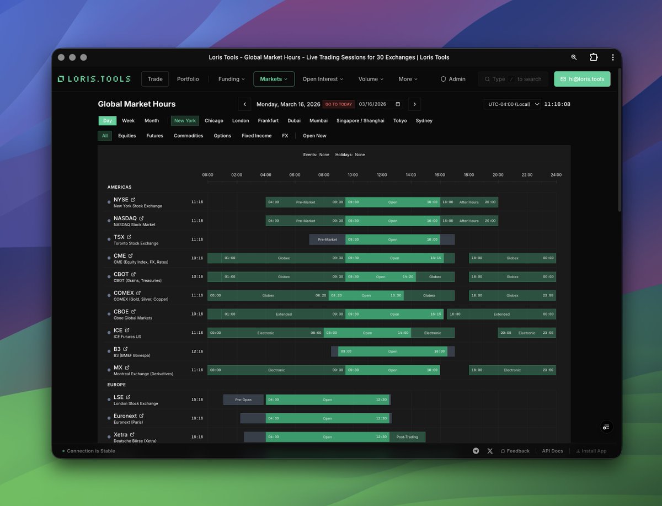Click the Telegram icon in footer
The height and width of the screenshot is (506, 662).
(x=476, y=451)
